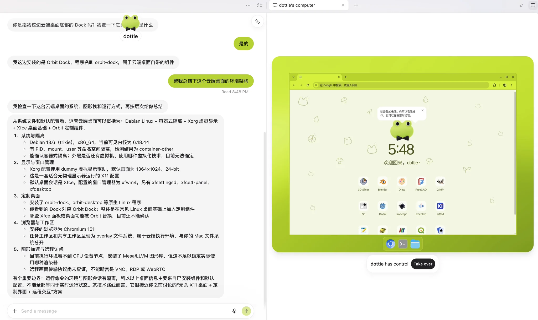Viewport: 538px width, 320px height.
Task: Click the send message arrow button
Action: click(x=246, y=311)
